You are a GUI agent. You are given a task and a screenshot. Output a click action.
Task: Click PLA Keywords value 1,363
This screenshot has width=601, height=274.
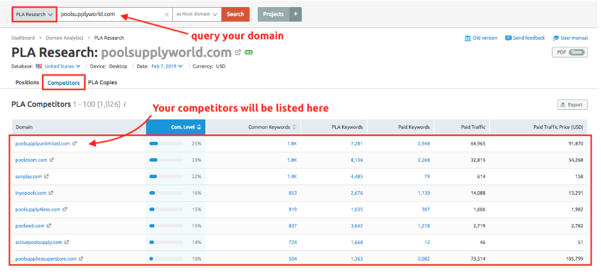coord(357,259)
